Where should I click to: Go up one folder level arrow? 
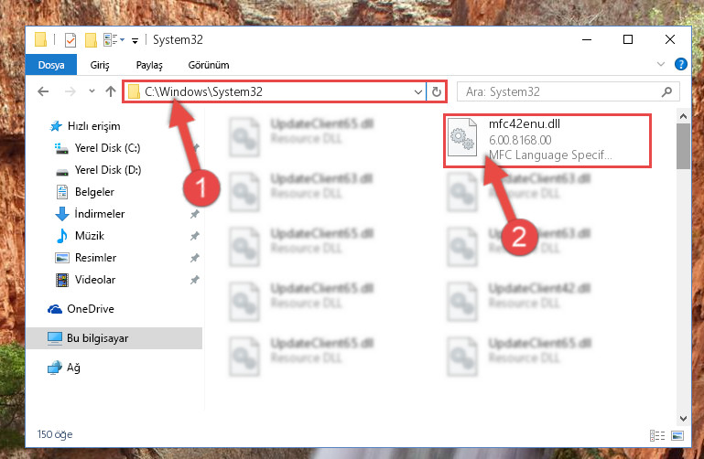[x=111, y=91]
